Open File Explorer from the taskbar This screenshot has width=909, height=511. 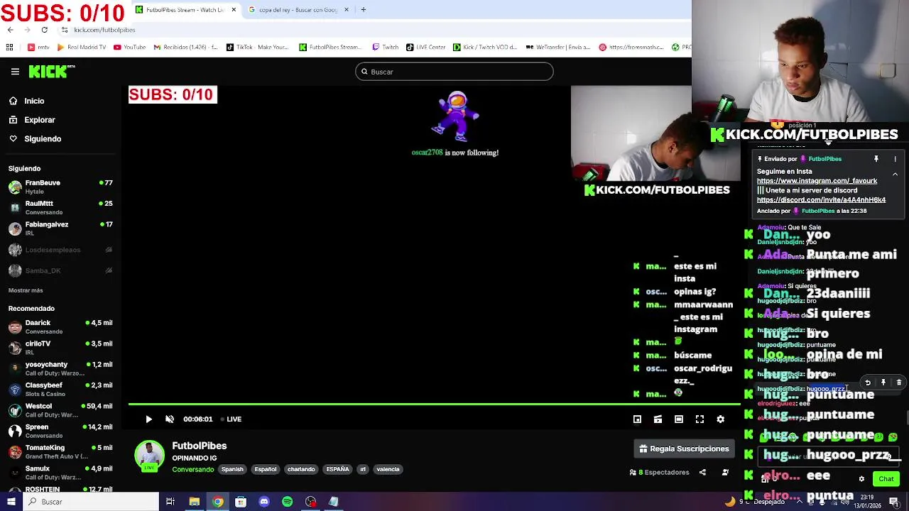(194, 502)
